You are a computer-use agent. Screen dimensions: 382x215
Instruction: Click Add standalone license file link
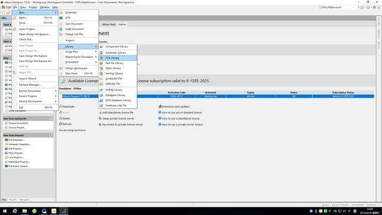click(118, 113)
